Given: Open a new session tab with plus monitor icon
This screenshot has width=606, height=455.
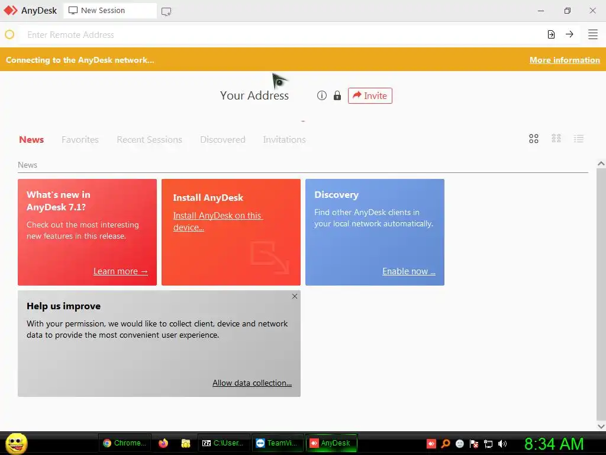Looking at the screenshot, I should 166,12.
